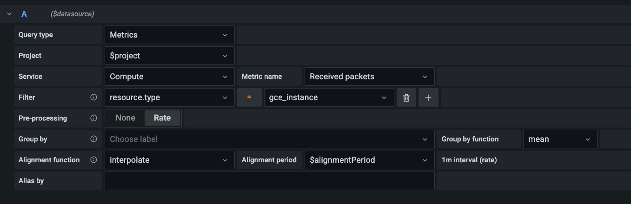The width and height of the screenshot is (631, 204).
Task: Click the equals operator button in filter
Action: coord(249,97)
